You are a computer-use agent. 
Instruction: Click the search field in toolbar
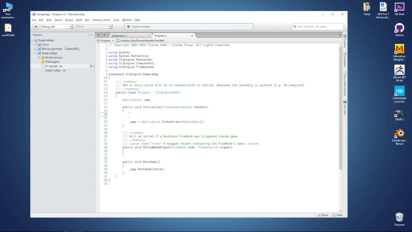pyautogui.click(x=318, y=27)
